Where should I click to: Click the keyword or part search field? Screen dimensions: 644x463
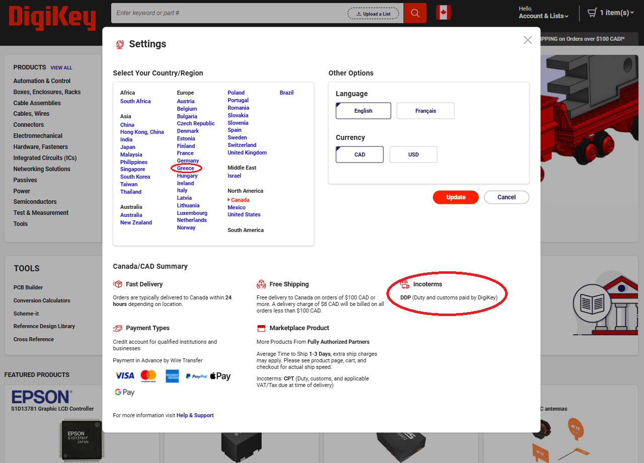(x=229, y=13)
